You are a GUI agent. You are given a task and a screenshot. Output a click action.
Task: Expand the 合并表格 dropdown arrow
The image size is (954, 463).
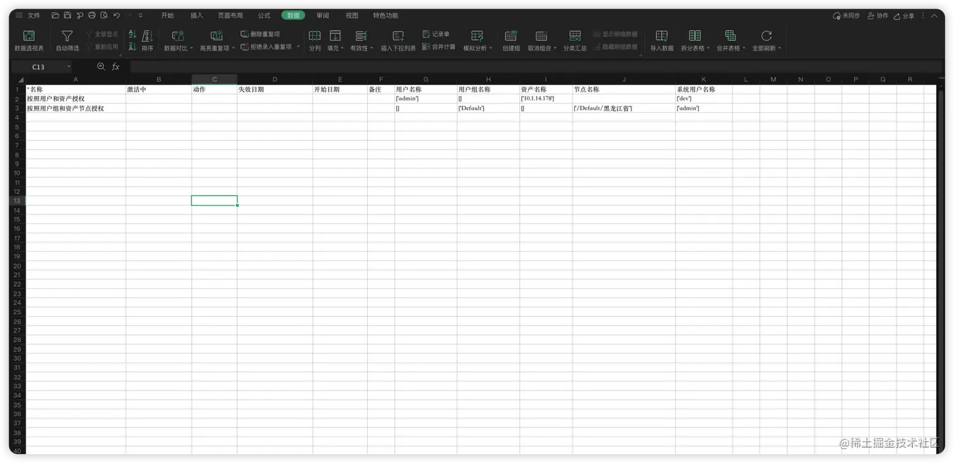click(744, 49)
